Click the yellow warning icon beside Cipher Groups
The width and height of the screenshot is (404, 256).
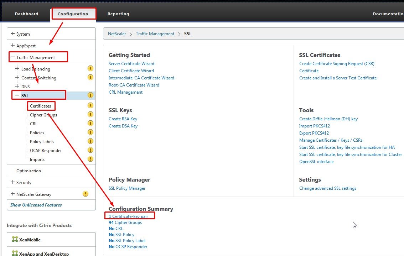tap(90, 115)
